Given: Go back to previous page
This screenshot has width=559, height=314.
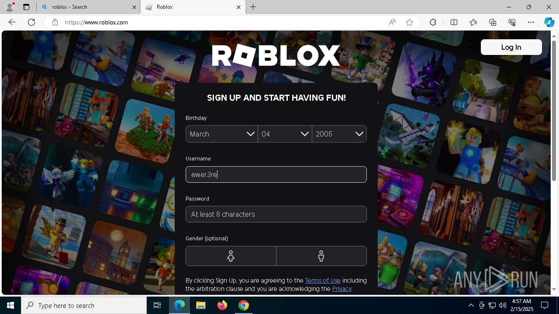Looking at the screenshot, I should point(12,22).
